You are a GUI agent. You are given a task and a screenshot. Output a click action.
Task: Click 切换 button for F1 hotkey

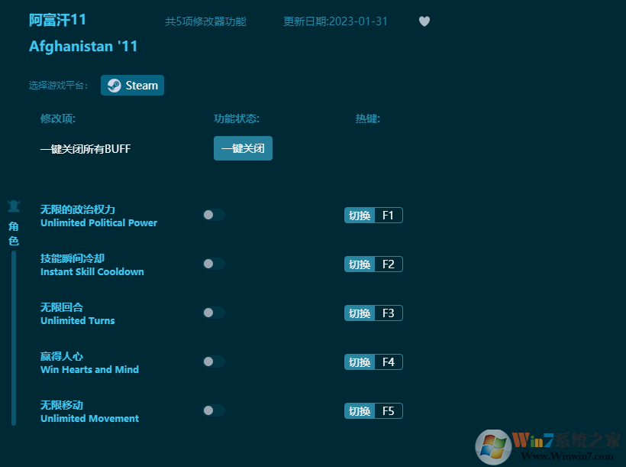pos(360,216)
